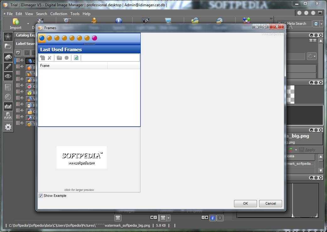This screenshot has width=327, height=232.
Task: Click the eye icon in left sidebar
Action: coord(8,76)
